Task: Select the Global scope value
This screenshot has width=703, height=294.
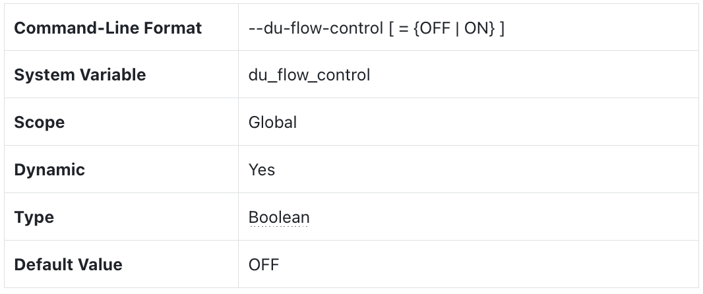Action: 272,123
